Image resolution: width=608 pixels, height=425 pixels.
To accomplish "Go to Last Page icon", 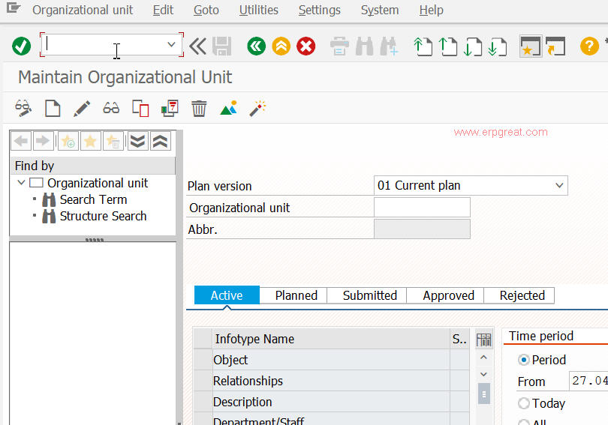I will (498, 46).
